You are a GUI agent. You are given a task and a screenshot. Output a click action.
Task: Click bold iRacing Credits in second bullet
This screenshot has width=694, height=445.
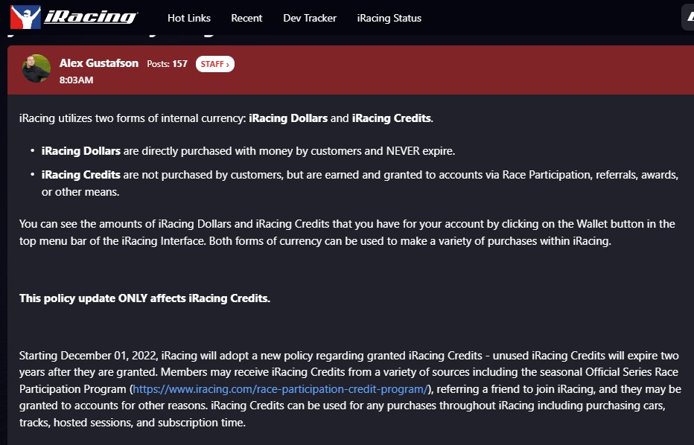tap(81, 175)
